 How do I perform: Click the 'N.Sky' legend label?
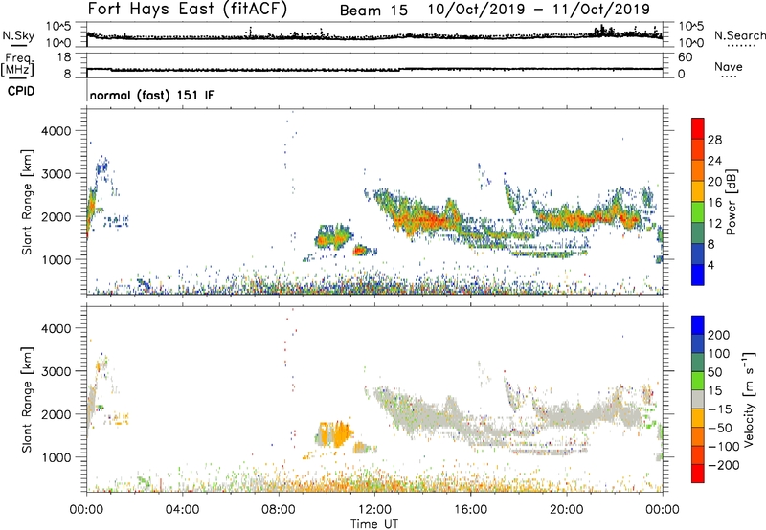tap(18, 35)
